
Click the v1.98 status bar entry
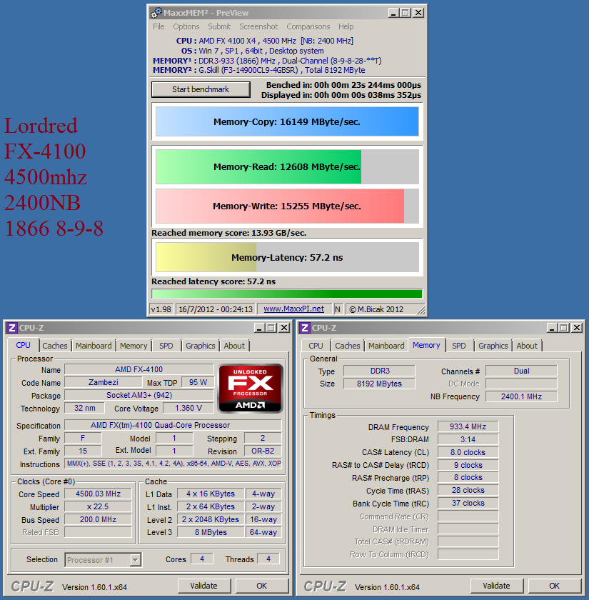(161, 309)
